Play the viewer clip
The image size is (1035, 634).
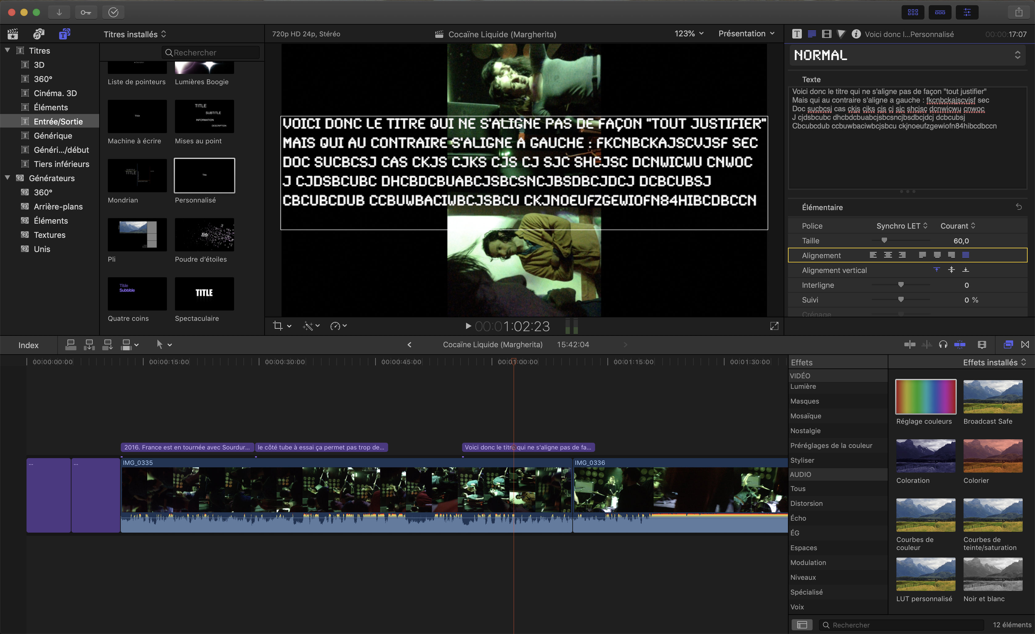pyautogui.click(x=468, y=326)
